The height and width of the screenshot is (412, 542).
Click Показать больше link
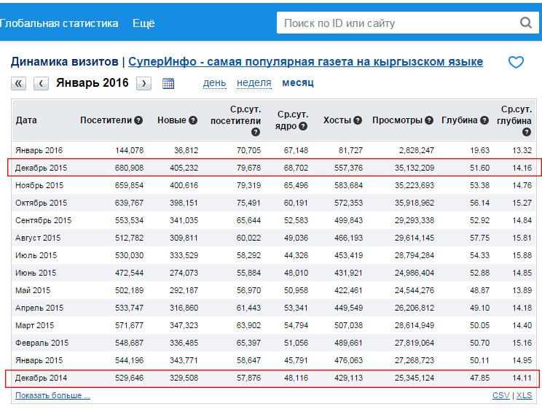click(x=52, y=395)
